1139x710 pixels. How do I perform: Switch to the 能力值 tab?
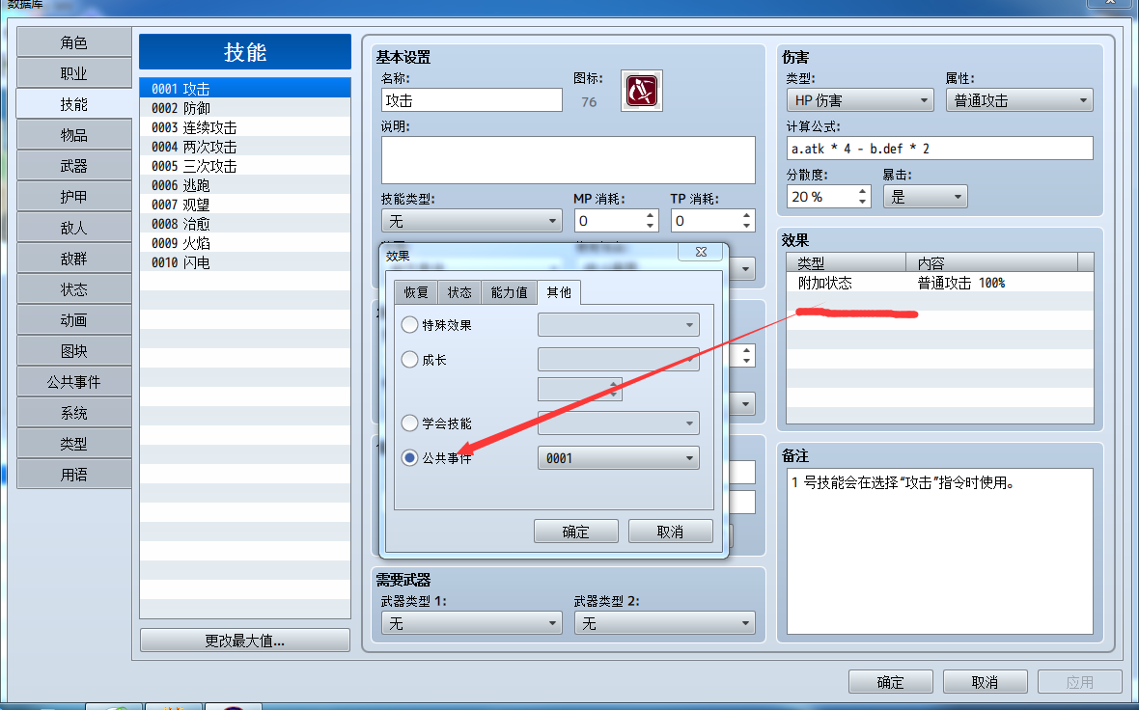509,292
